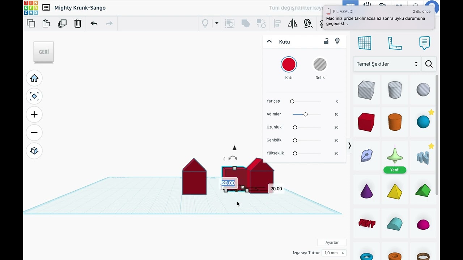Click the Fit all in view button

34,96
